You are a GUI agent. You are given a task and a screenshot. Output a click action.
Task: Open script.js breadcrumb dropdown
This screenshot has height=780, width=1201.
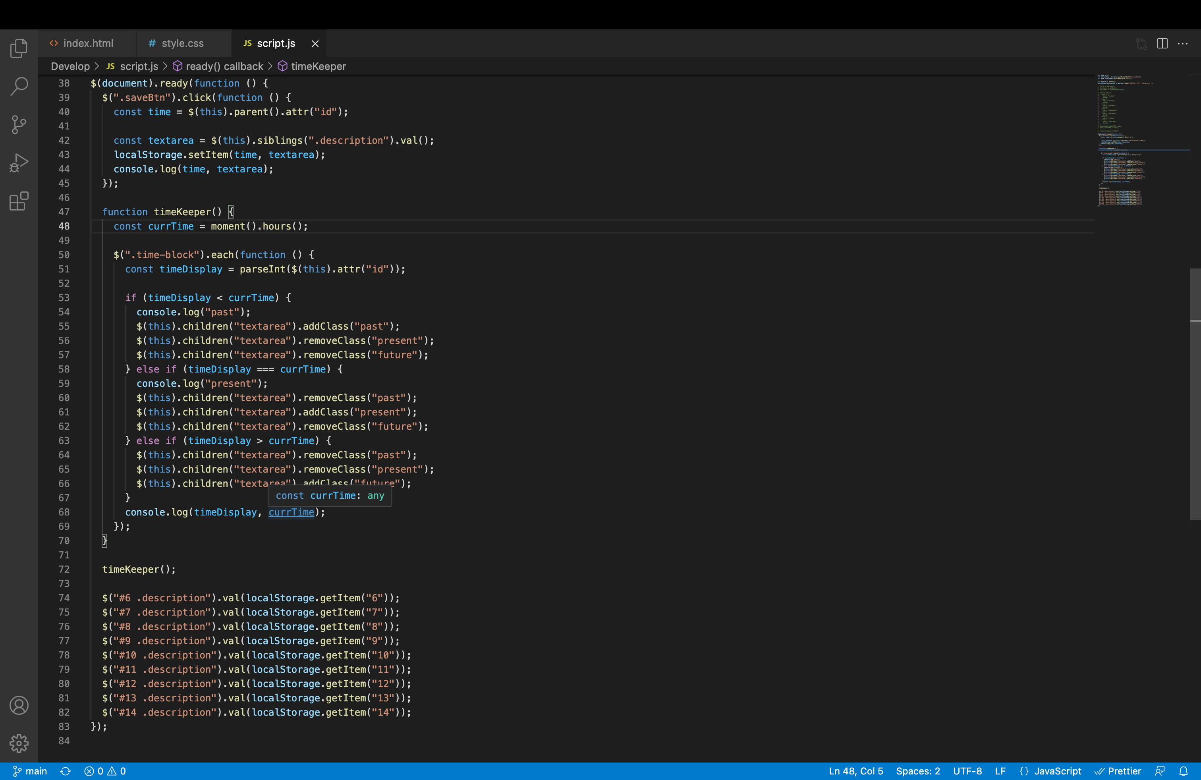point(133,66)
